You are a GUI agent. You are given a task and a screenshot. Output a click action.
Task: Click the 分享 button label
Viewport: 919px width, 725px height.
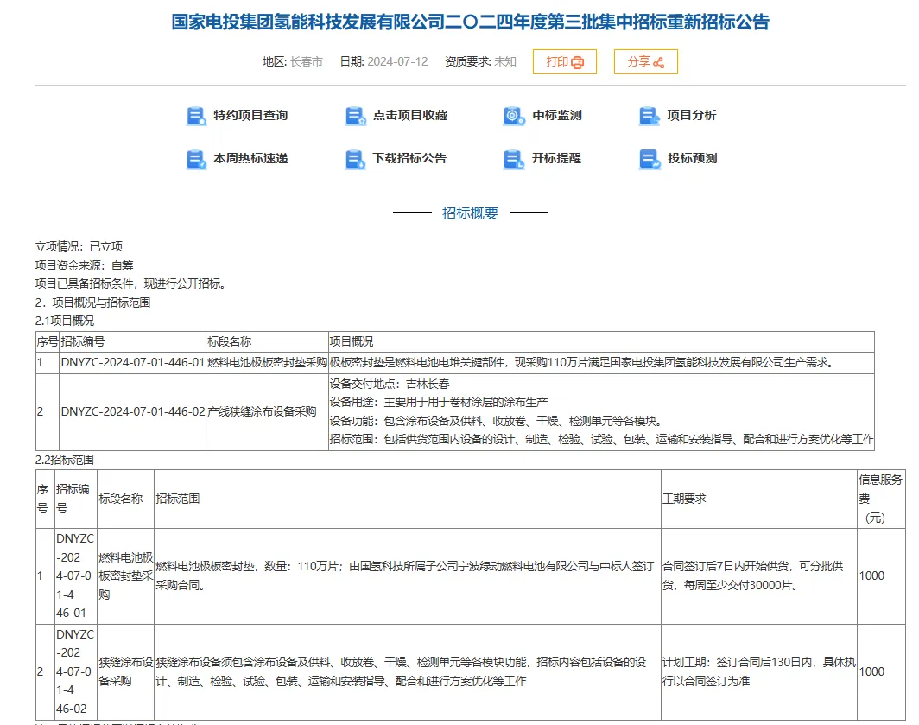639,61
